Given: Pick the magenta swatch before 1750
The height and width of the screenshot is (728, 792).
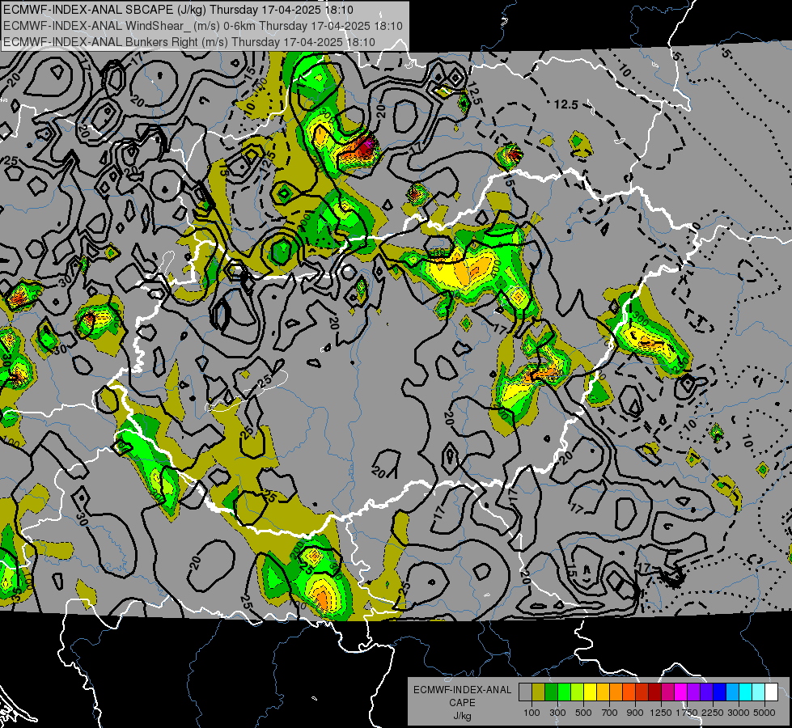Looking at the screenshot, I should (680, 692).
